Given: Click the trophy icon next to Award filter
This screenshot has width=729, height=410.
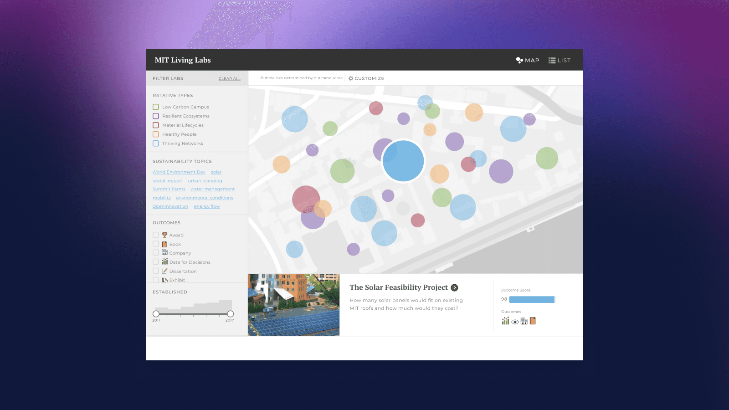Looking at the screenshot, I should click(164, 235).
